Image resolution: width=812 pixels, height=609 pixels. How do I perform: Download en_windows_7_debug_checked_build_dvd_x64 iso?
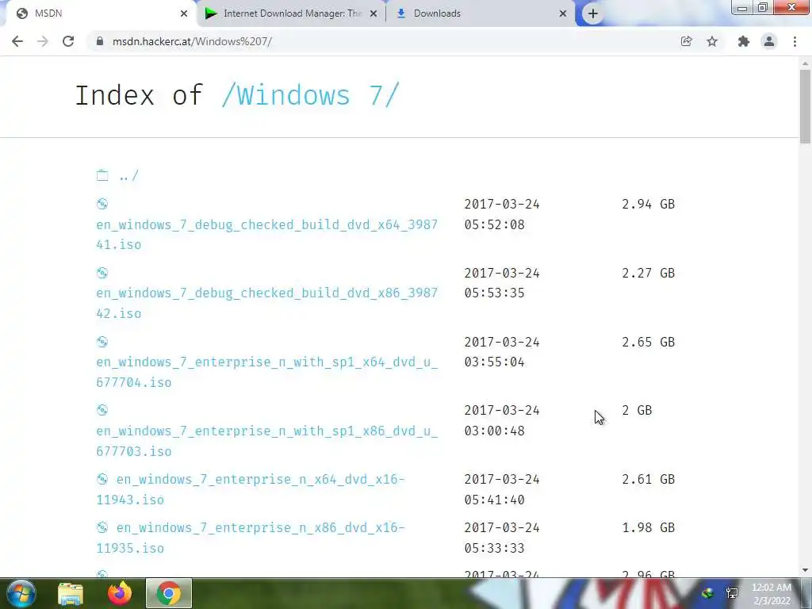(x=266, y=235)
